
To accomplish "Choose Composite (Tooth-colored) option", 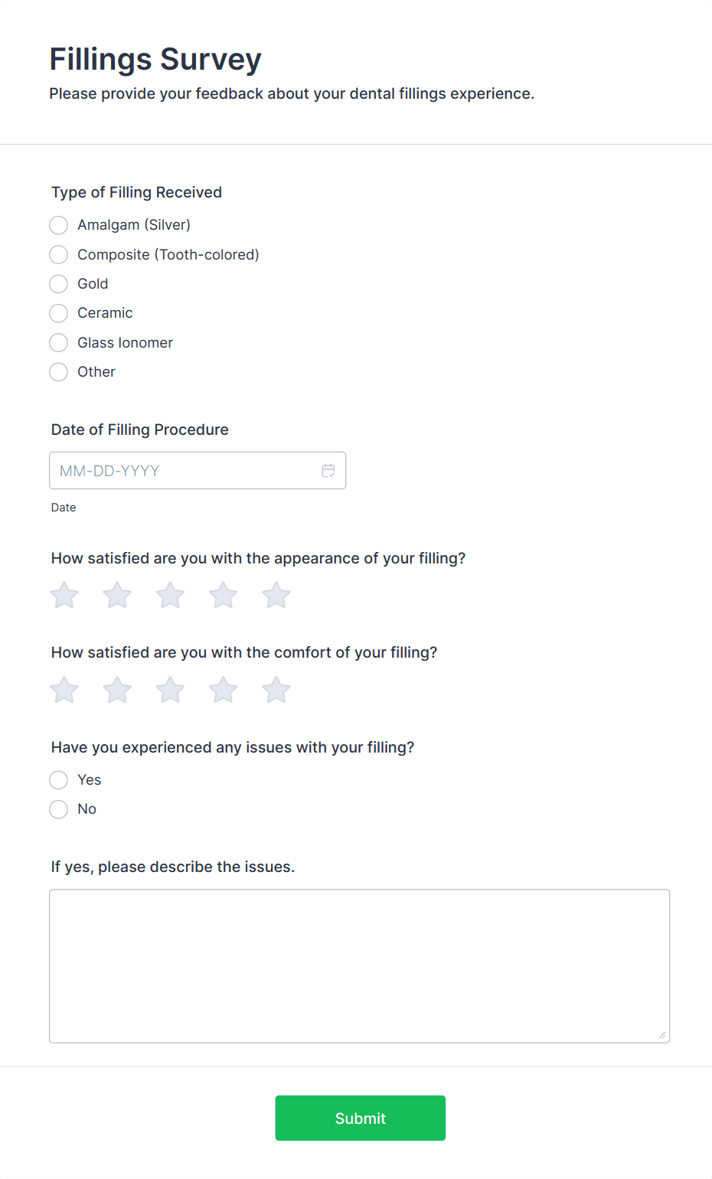I will click(59, 254).
